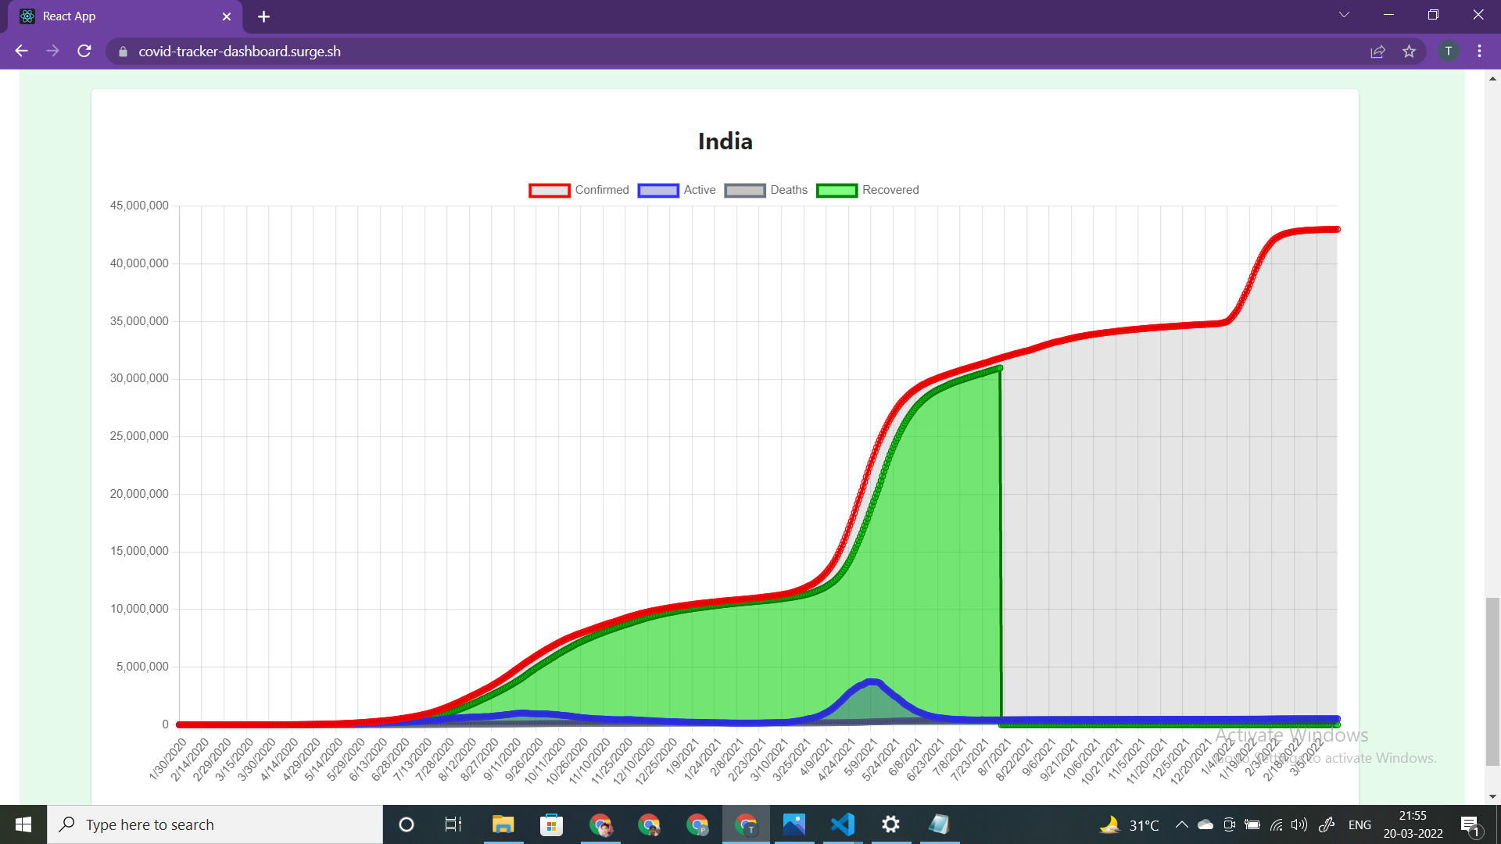Screen dimensions: 1501x844
Task: Open Chrome's three-dot menu
Action: click(1478, 52)
